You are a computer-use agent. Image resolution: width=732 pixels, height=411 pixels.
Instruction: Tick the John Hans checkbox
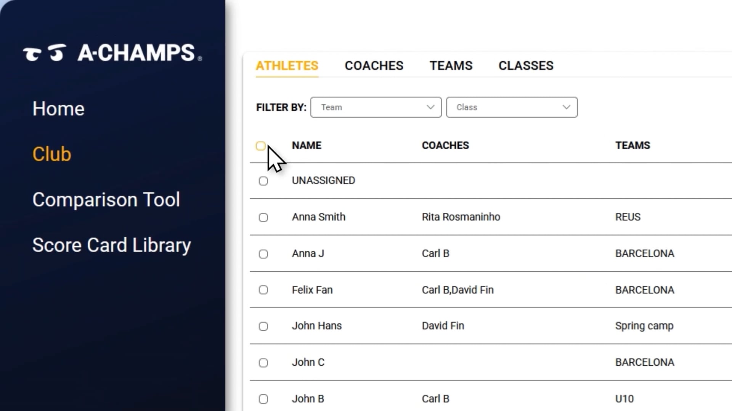pyautogui.click(x=263, y=327)
